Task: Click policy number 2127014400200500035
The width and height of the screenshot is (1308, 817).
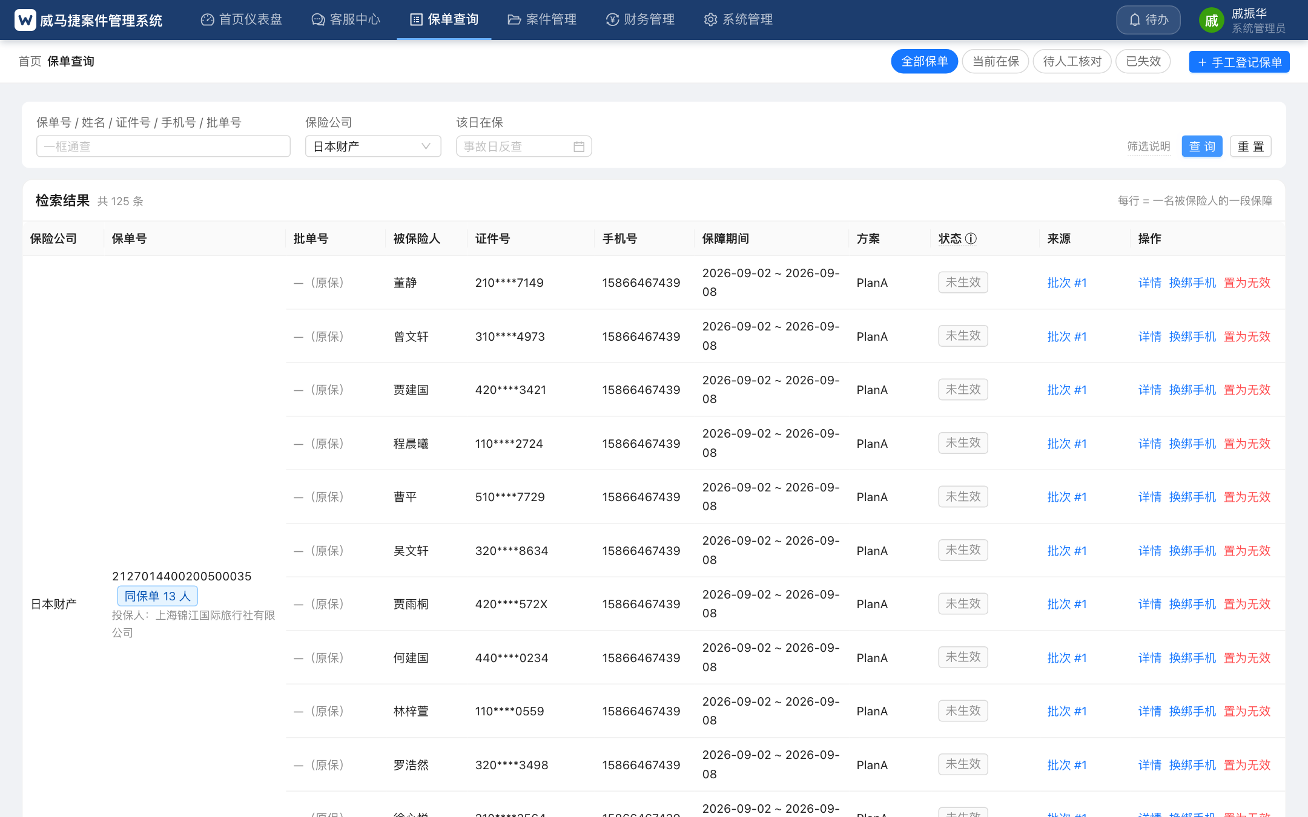Action: coord(182,576)
